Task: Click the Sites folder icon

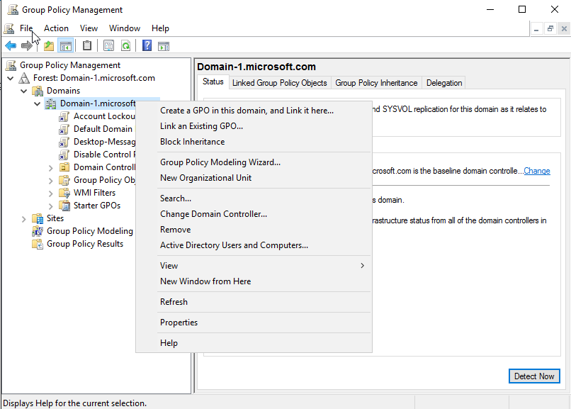Action: (38, 218)
